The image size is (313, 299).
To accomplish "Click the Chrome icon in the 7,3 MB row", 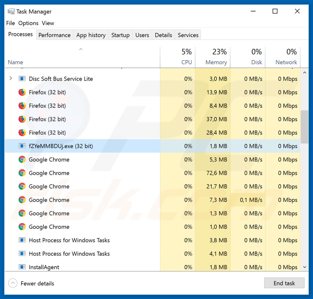I will 22,200.
